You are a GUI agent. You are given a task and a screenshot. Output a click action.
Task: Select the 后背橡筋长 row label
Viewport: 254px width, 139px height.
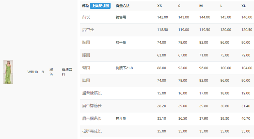[92, 93]
